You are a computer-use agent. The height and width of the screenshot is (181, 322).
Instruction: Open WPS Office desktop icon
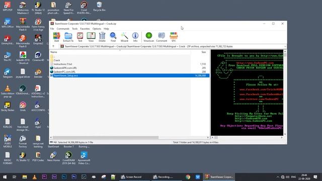[8, 23]
